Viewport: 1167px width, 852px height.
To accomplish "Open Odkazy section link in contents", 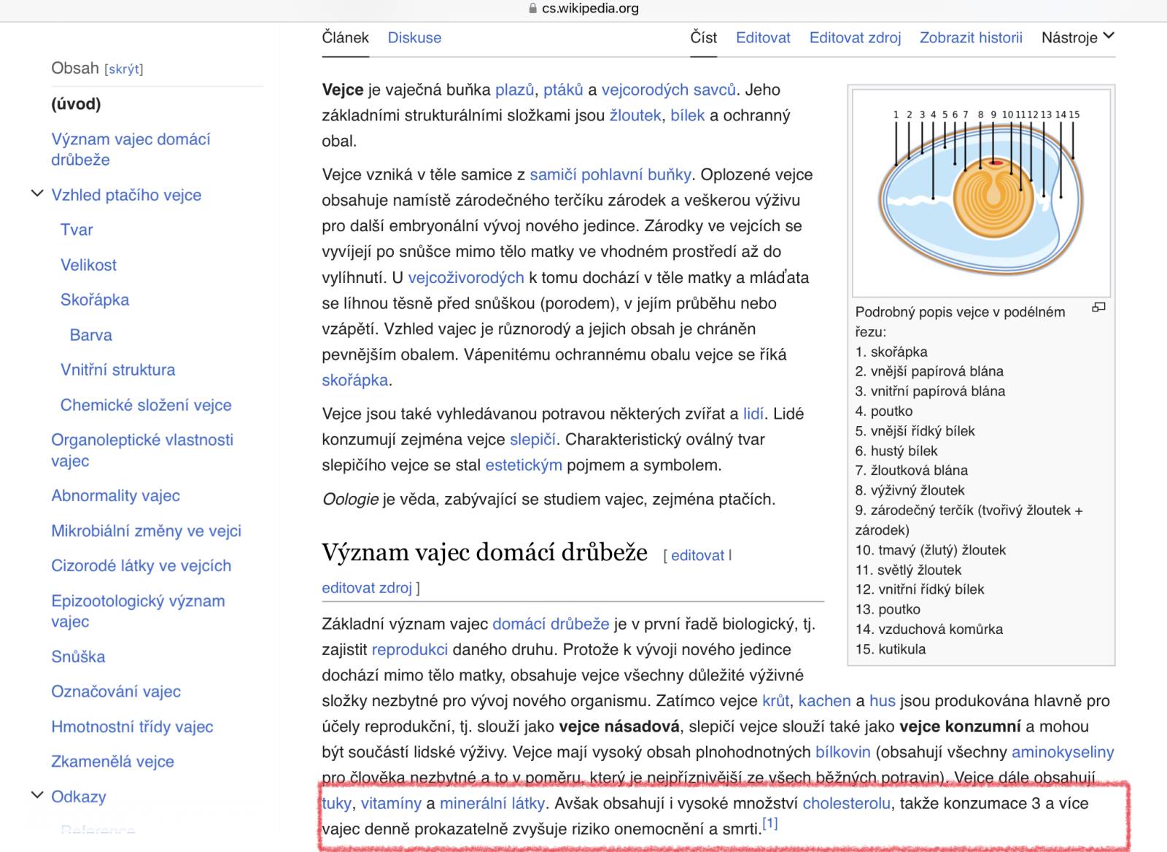I will tap(79, 797).
